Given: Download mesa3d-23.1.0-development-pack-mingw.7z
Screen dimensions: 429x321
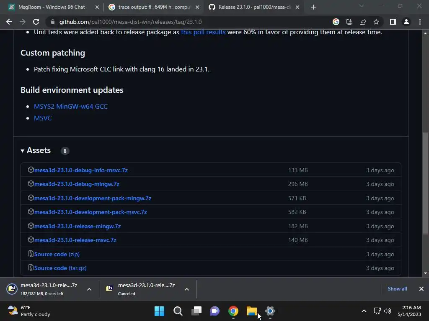Looking at the screenshot, I should tap(93, 199).
